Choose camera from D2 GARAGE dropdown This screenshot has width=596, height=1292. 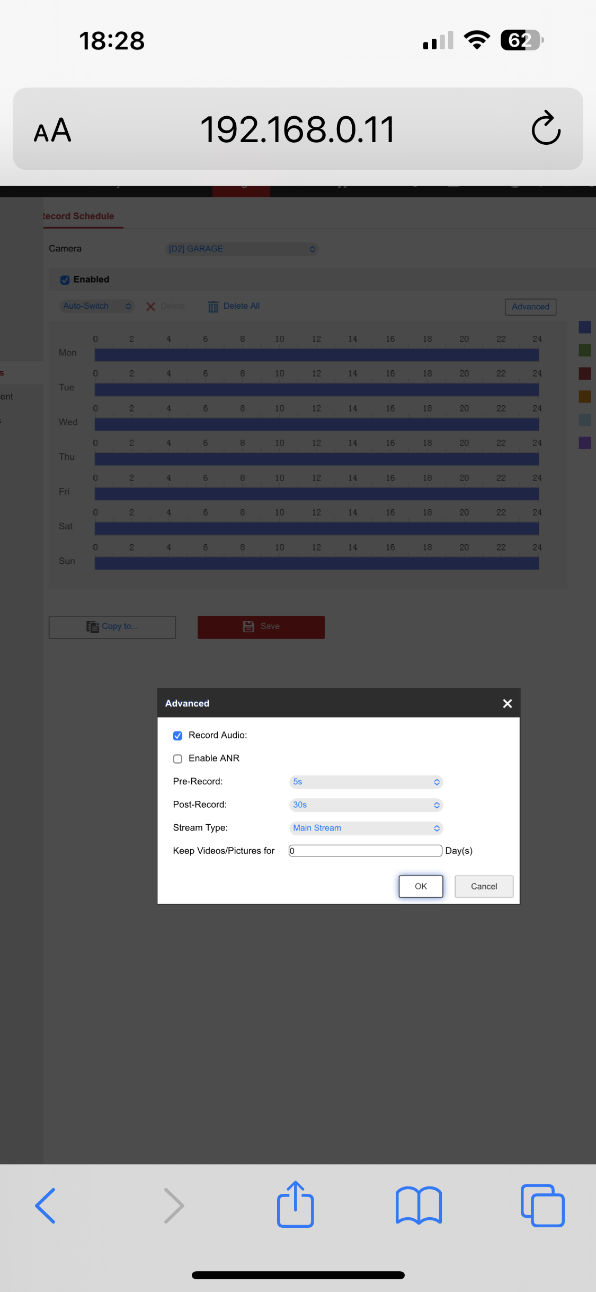pos(242,249)
